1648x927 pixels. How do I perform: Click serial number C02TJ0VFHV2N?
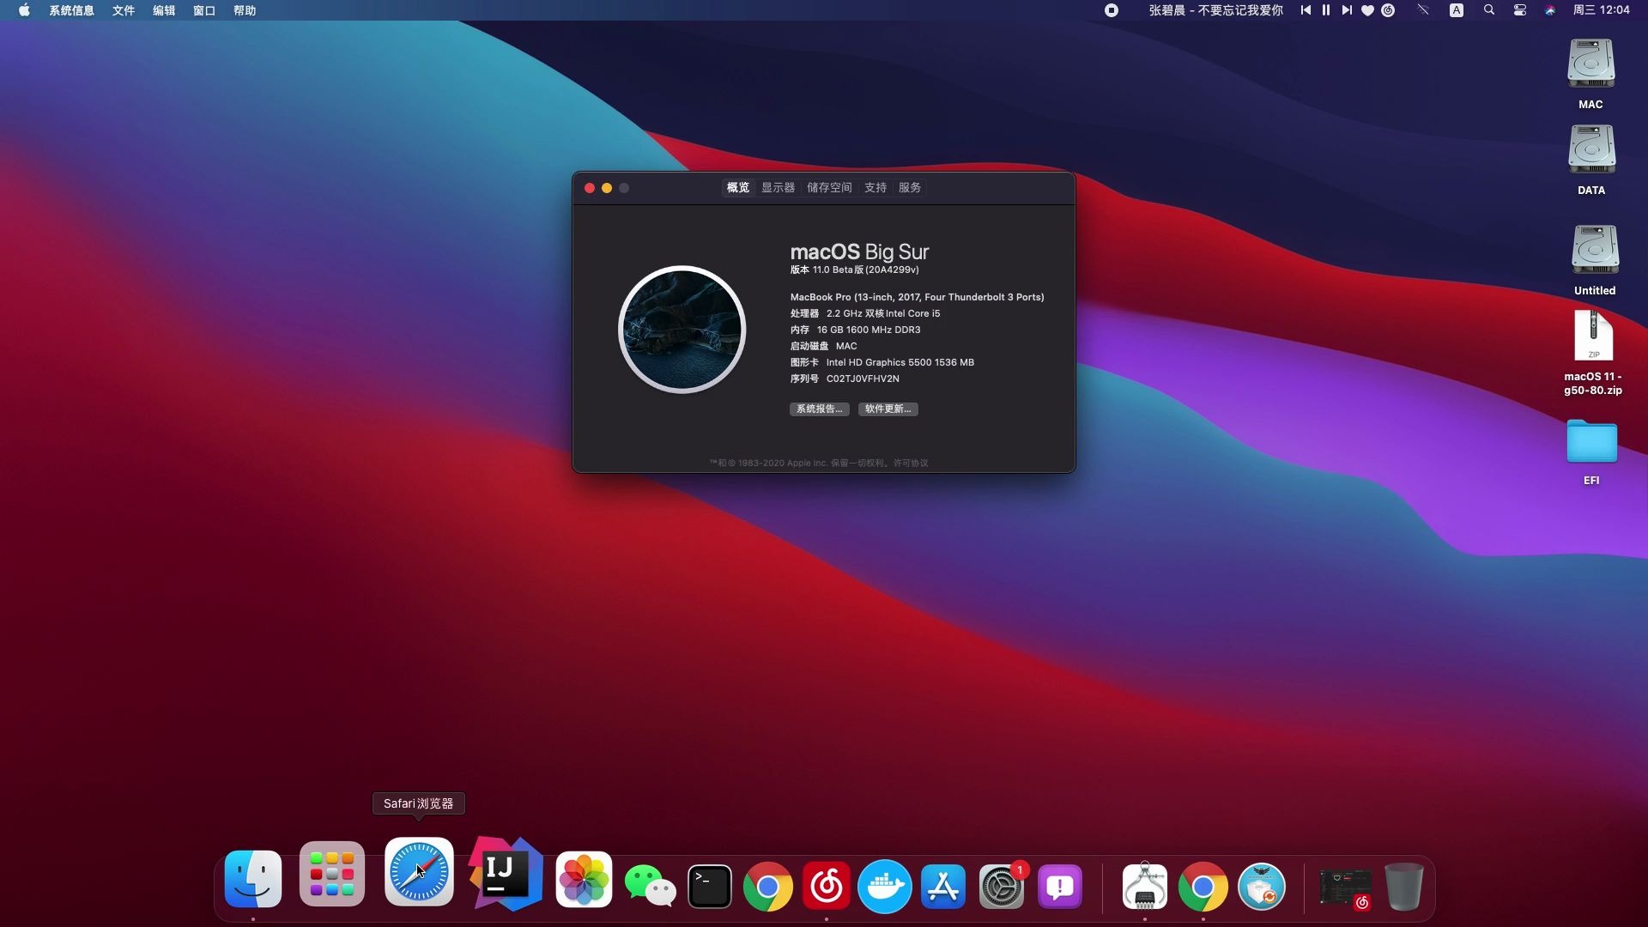863,379
